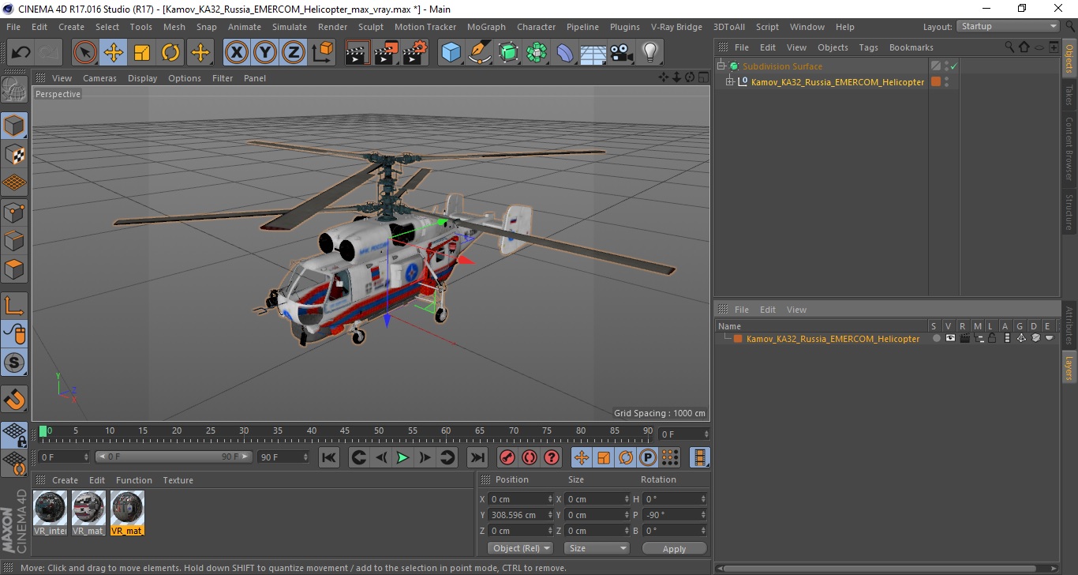
Task: Switch to Model mode
Action: coord(14,126)
